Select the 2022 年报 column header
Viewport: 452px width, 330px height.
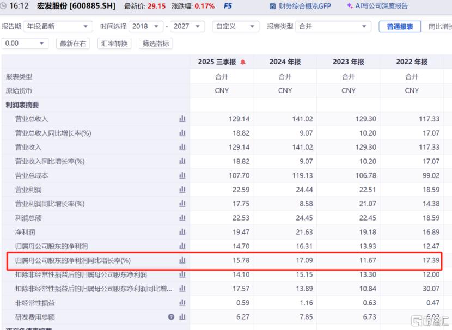click(412, 62)
